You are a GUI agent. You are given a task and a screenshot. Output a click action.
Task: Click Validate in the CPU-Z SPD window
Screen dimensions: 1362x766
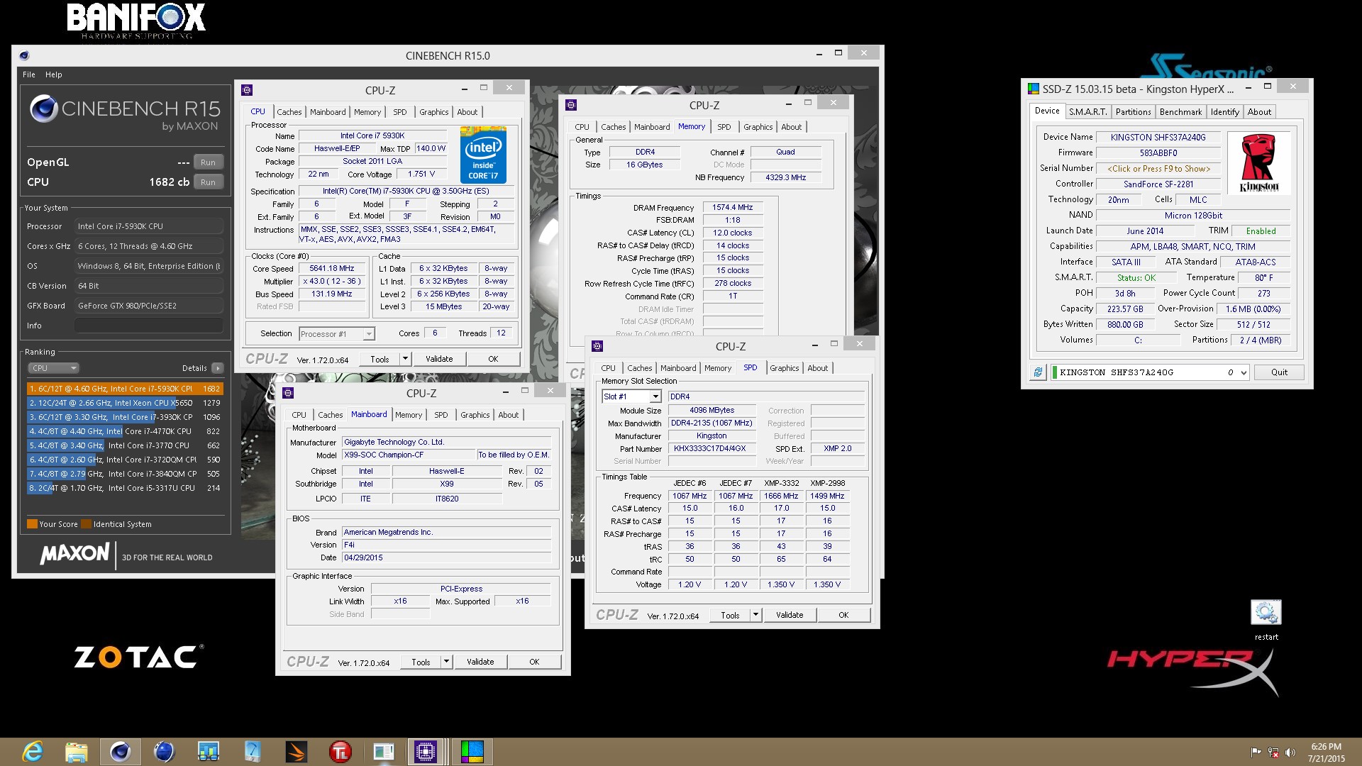[790, 615]
